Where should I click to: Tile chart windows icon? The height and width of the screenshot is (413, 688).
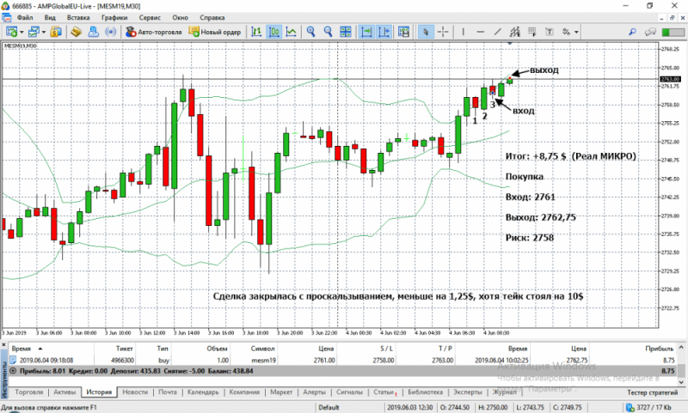[x=346, y=32]
